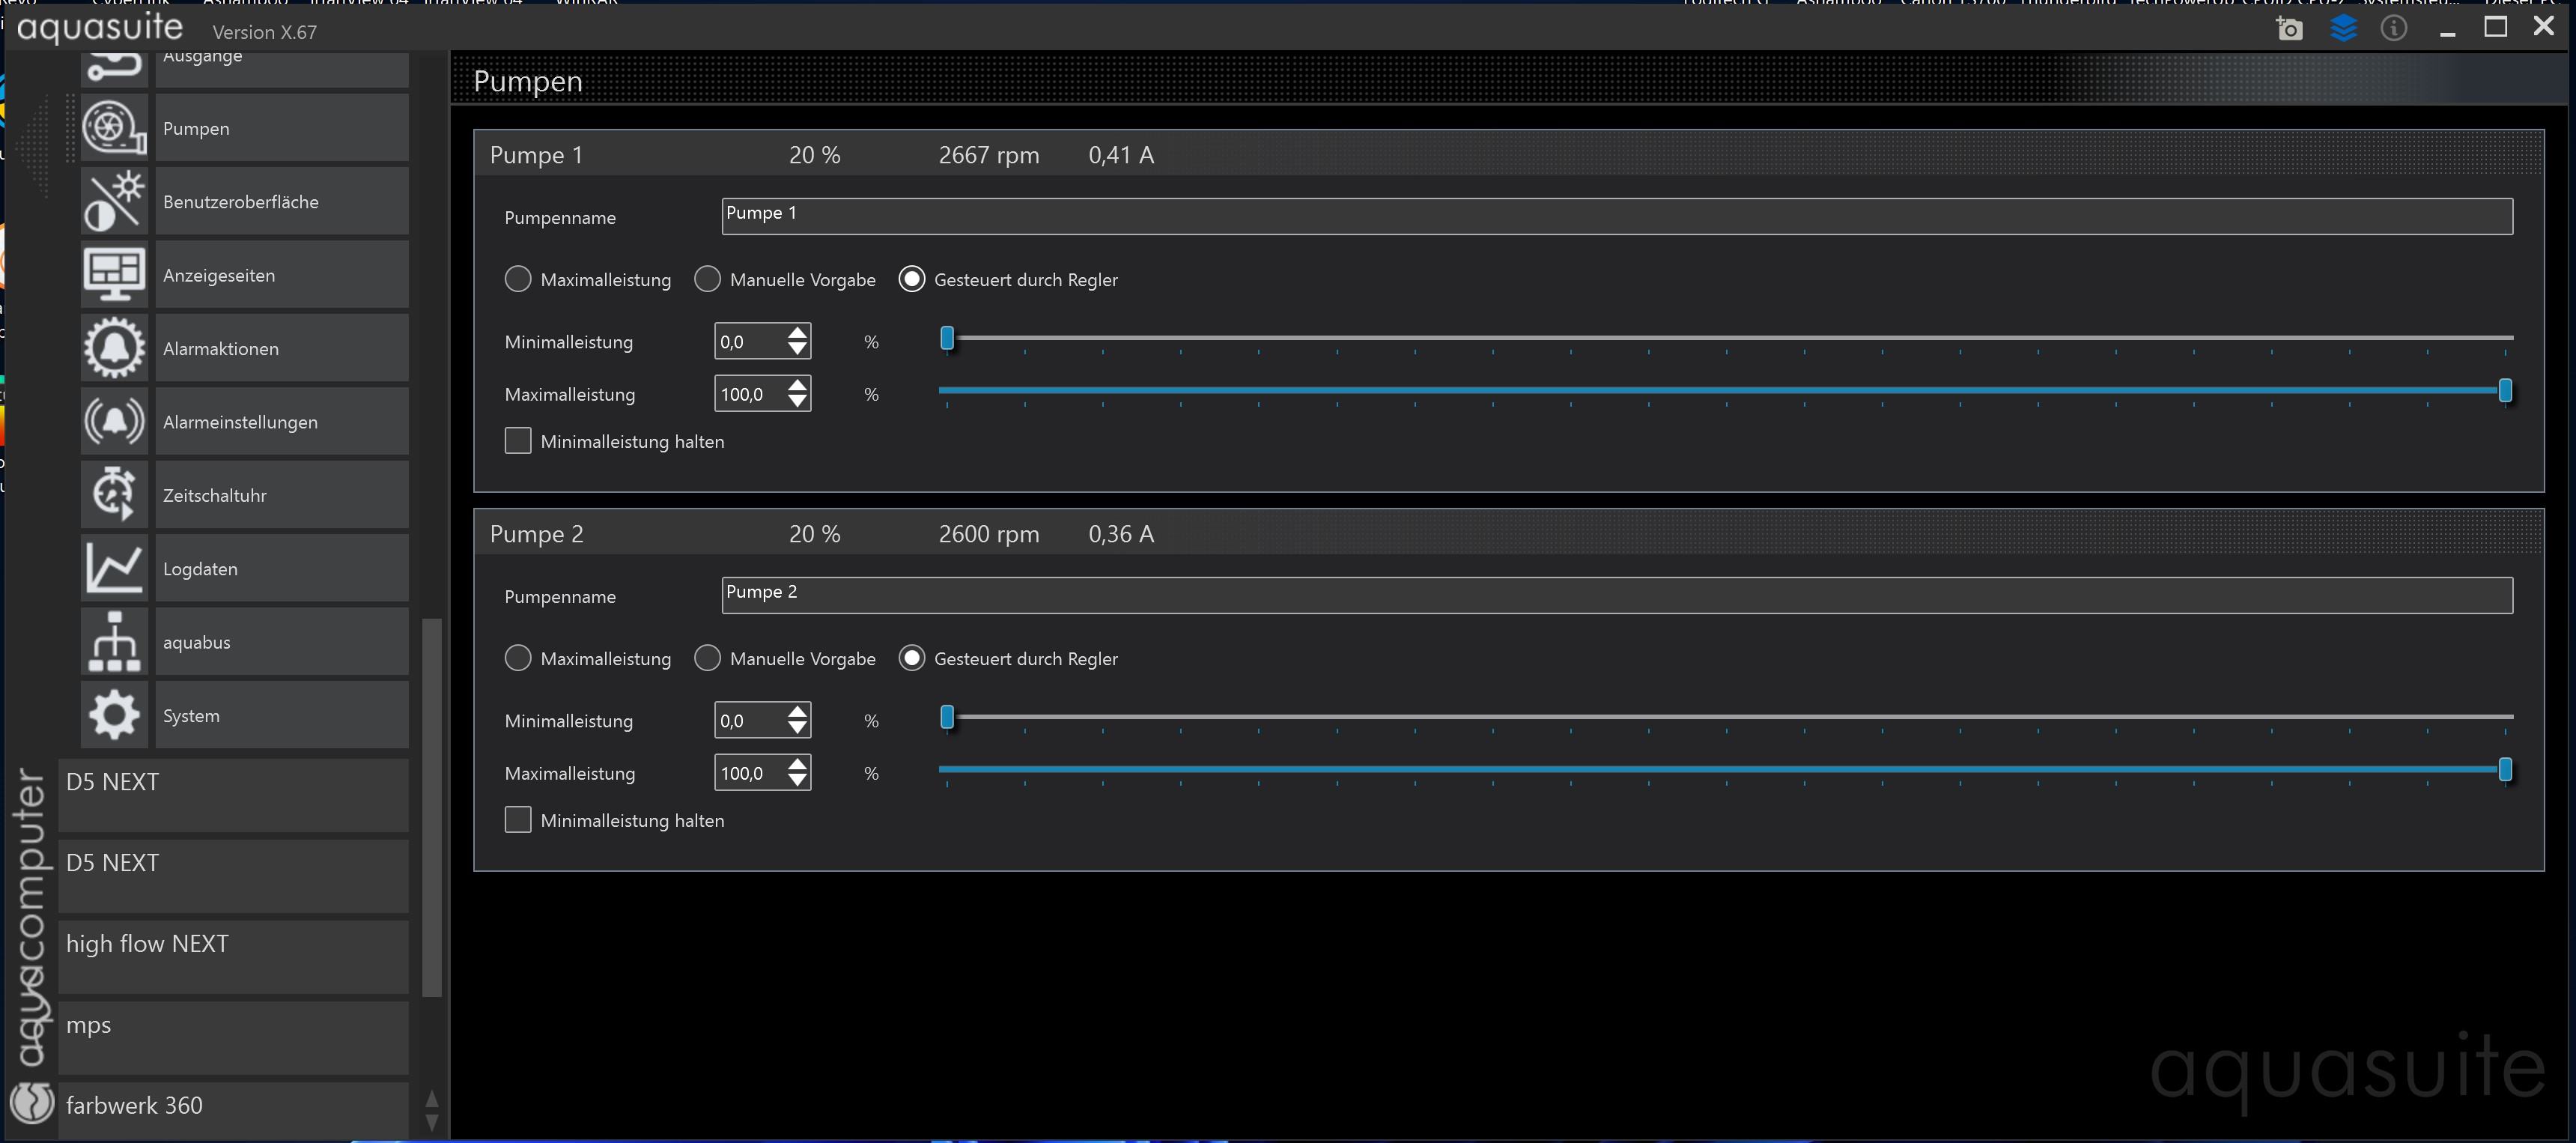The image size is (2576, 1143).
Task: Open the Logdaten menu entry
Action: click(x=282, y=568)
